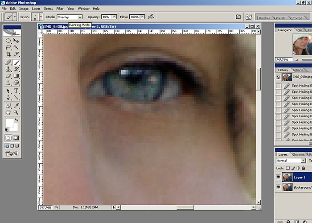The width and height of the screenshot is (312, 223).
Task: Select the Gradient tool
Action: coord(16,76)
